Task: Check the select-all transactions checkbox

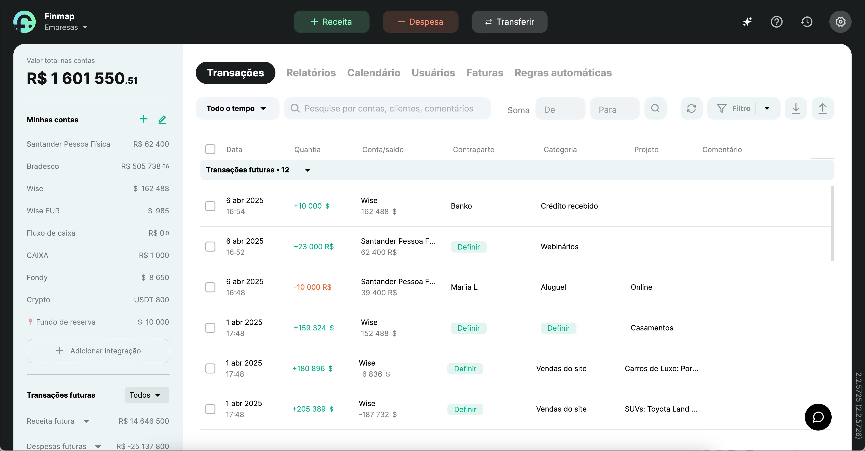Action: point(210,149)
